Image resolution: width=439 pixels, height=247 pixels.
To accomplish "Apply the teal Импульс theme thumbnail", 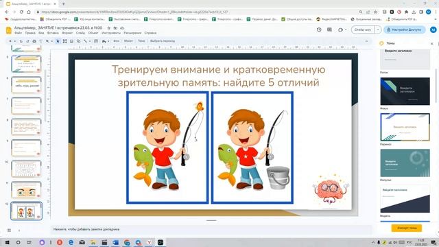I will coord(405,163).
